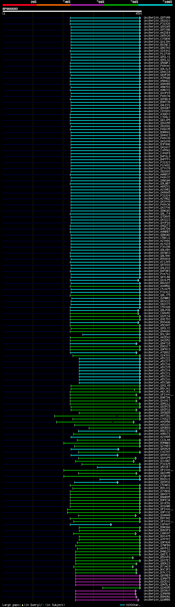The width and height of the screenshot is (175, 607).
Task: Select hit UniRef100_Q1HG95
Action: [157, 588]
